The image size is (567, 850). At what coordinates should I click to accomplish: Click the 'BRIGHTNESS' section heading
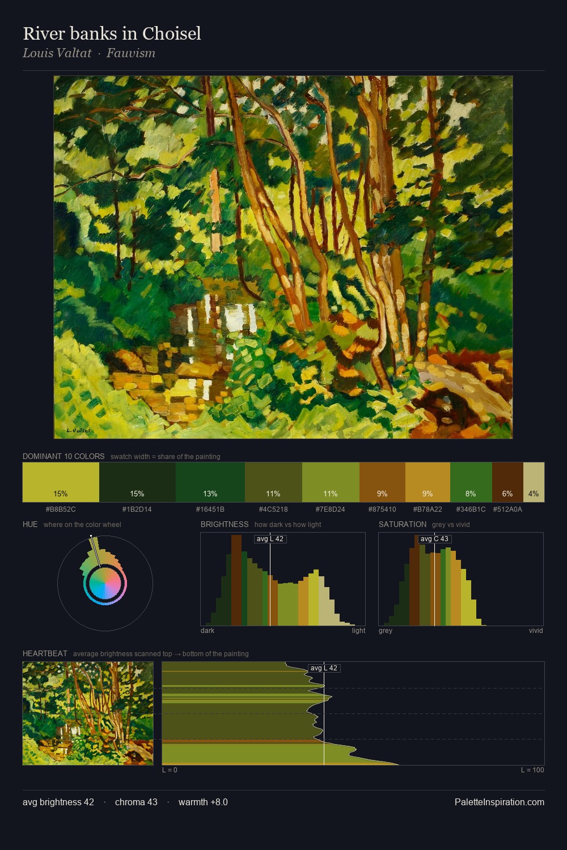(225, 524)
